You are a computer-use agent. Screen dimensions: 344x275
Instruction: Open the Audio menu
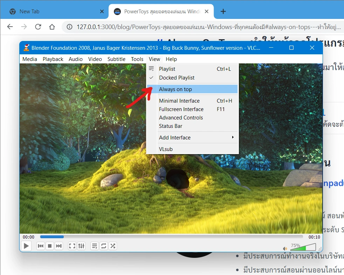[75, 59]
